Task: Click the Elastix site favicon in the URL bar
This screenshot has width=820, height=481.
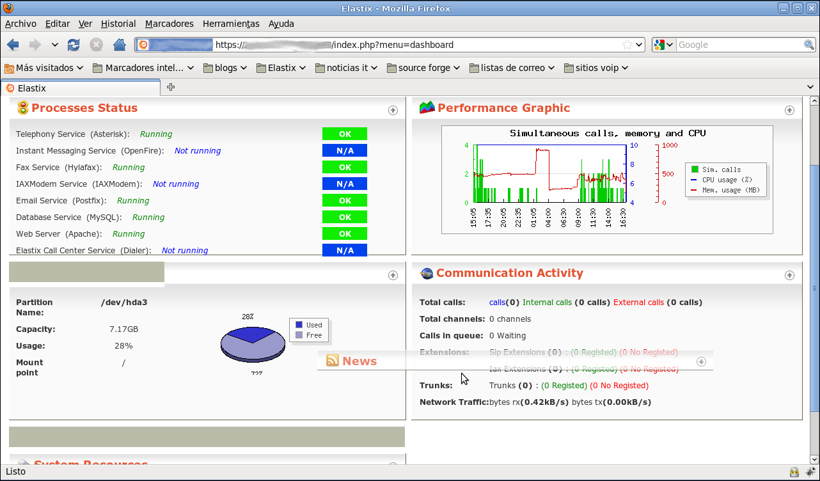Action: click(144, 45)
